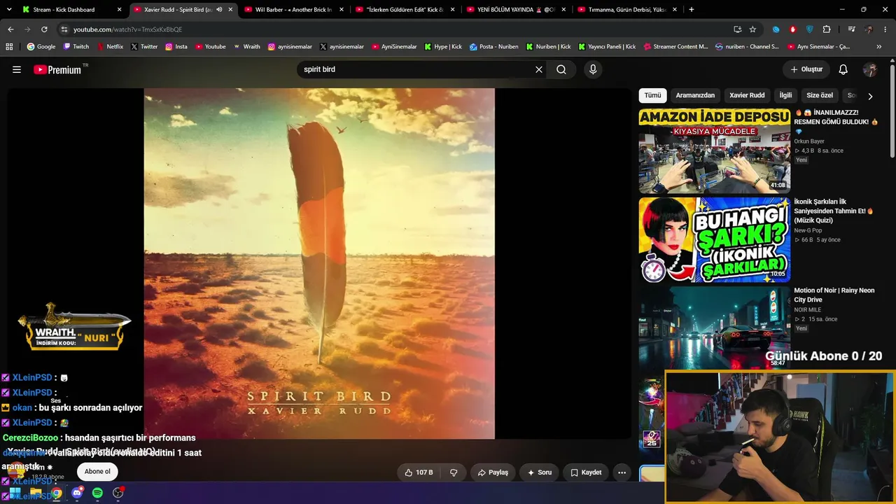Screen dimensions: 896x504
Task: Open the Hype | Kick bookmark
Action: tap(443, 47)
